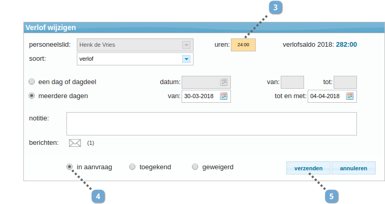Open the berichten envelope icon
The image size is (385, 204).
point(75,143)
